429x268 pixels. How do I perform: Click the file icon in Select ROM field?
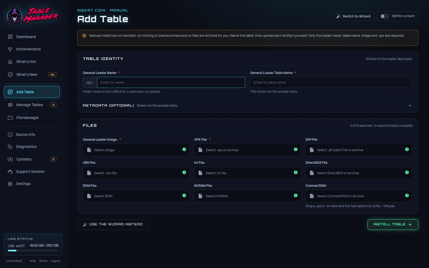pos(89,196)
